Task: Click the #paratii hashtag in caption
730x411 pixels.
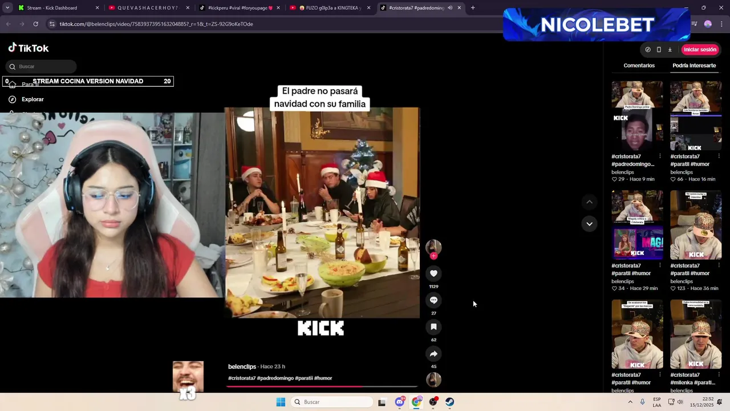Action: [x=304, y=378]
